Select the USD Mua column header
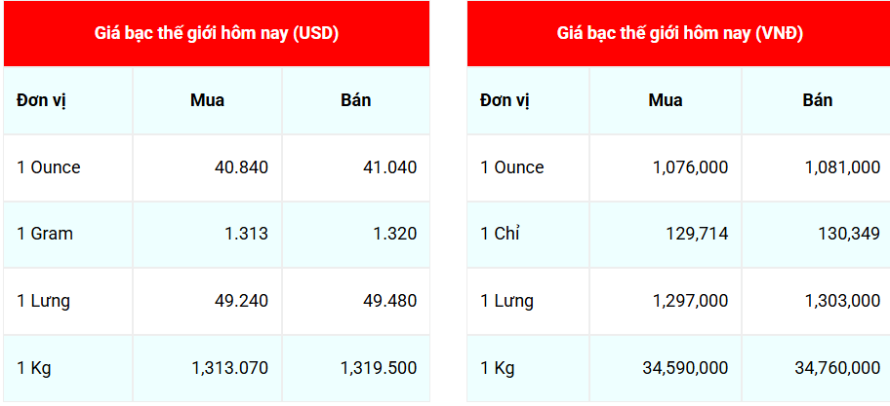Viewport: 890px width, 406px height. click(207, 100)
